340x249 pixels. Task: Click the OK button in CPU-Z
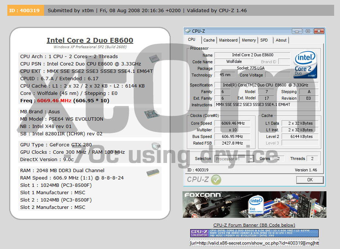point(310,180)
